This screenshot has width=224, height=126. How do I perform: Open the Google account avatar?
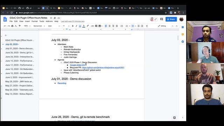[181, 19]
